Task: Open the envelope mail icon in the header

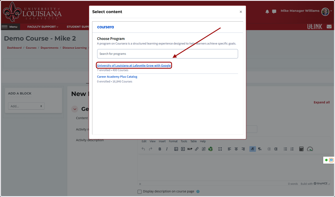Action: pos(329,27)
